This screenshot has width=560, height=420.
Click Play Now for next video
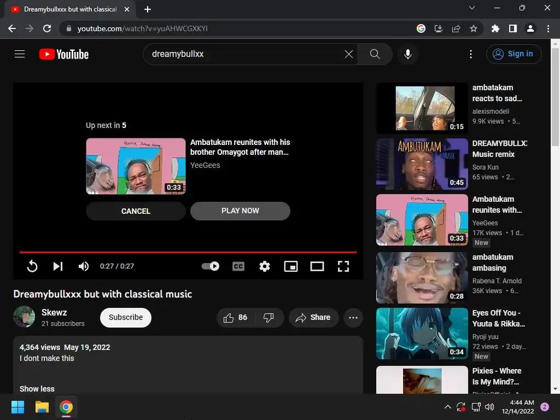(x=240, y=211)
